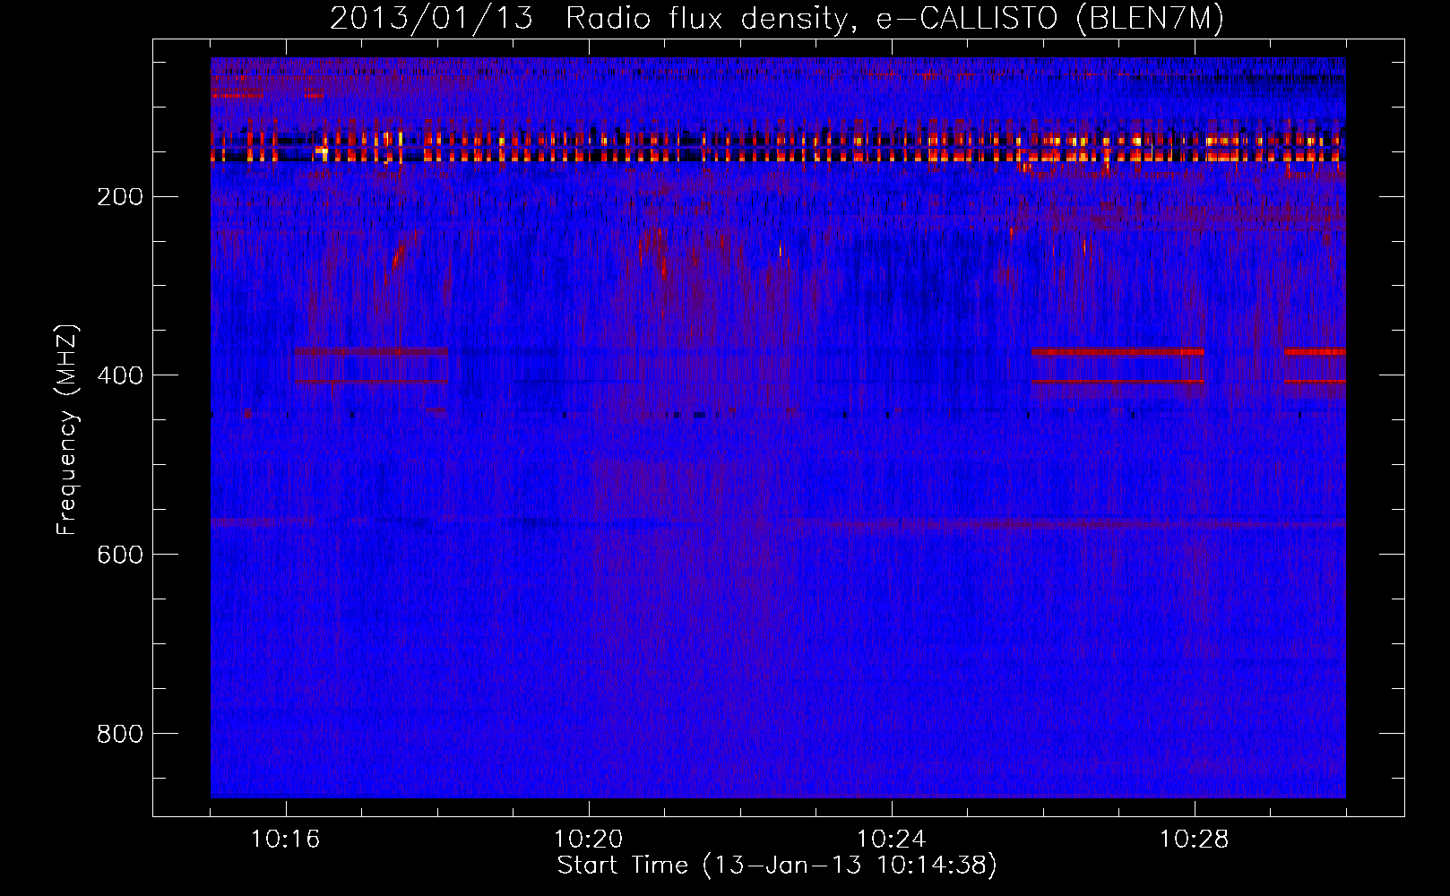Click the 800 frequency tick label
Viewport: 1450px width, 896px height.
point(119,735)
